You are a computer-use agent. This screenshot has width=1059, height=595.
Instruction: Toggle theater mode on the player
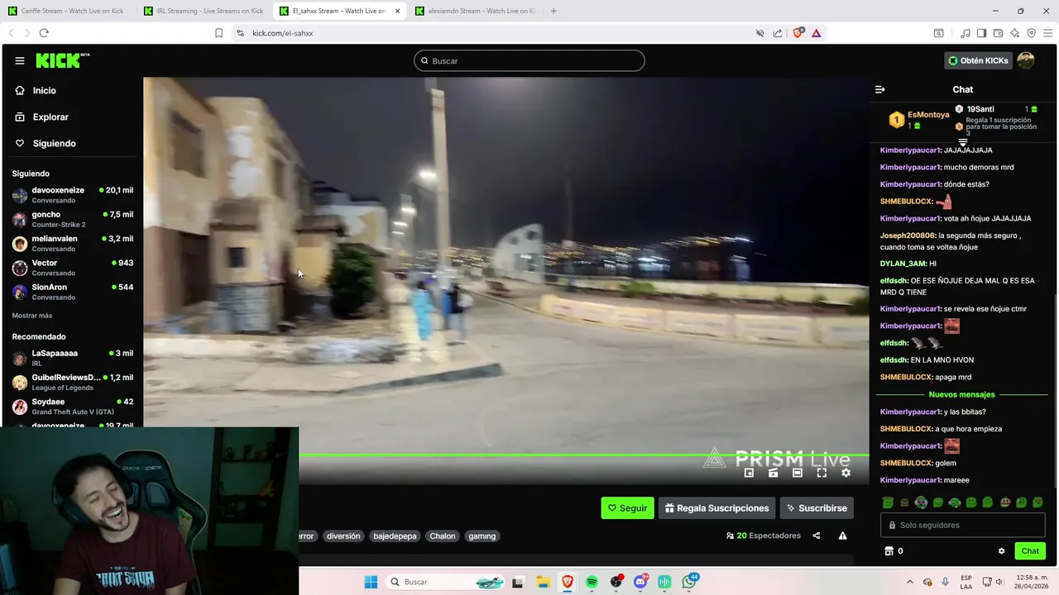click(797, 473)
